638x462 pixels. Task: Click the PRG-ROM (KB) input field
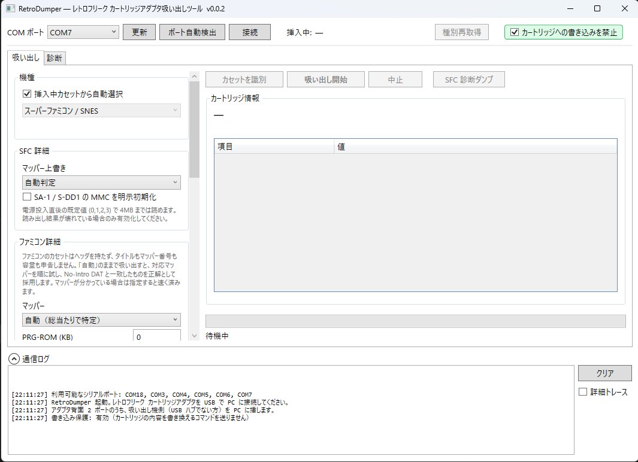click(156, 336)
